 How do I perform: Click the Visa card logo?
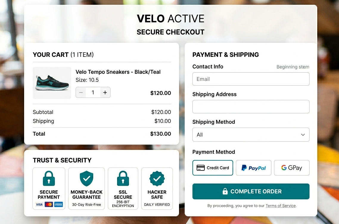(39, 204)
